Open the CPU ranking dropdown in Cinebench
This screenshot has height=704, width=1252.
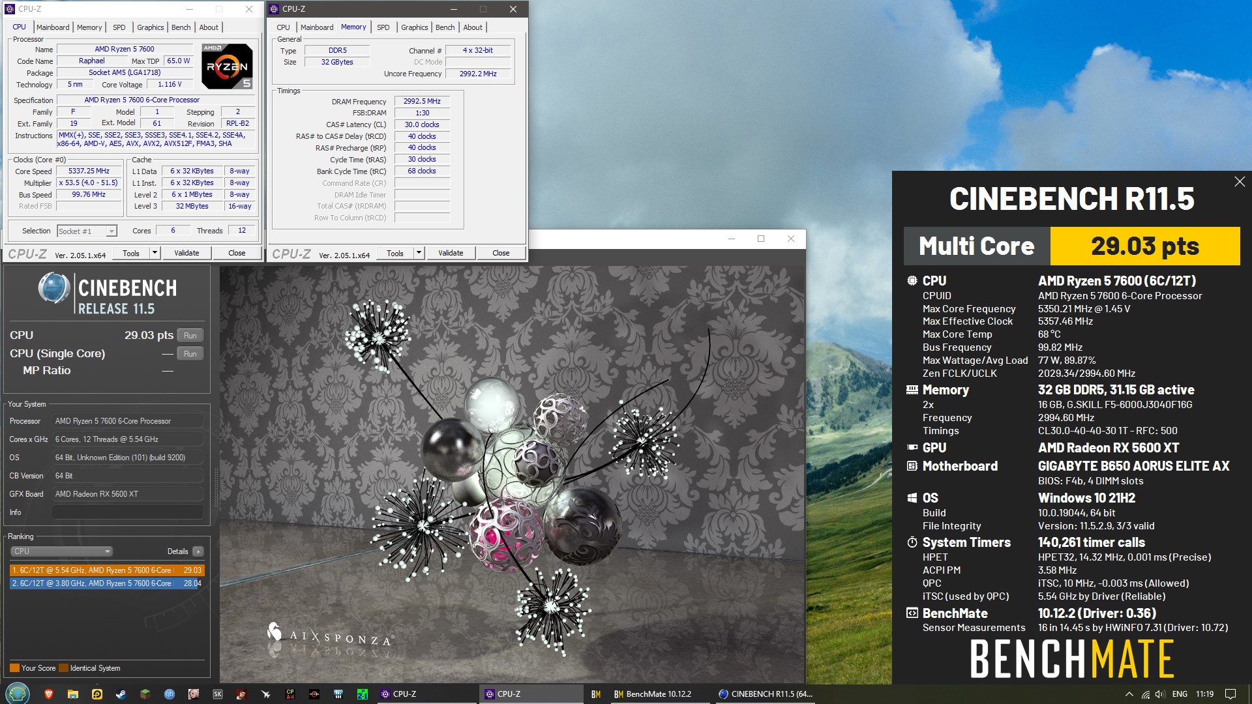(x=61, y=551)
